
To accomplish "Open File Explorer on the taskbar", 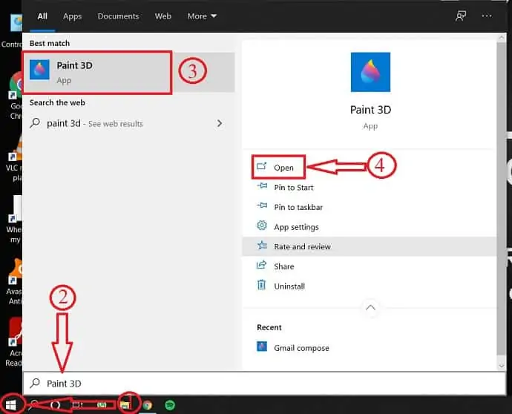I will point(125,405).
